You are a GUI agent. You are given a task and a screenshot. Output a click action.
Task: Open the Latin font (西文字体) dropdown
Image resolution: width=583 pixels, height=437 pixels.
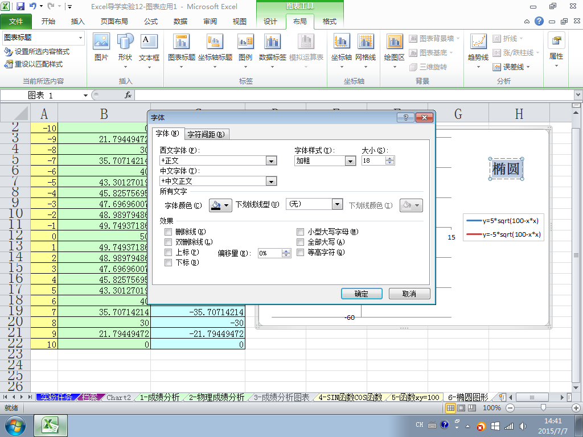(272, 161)
